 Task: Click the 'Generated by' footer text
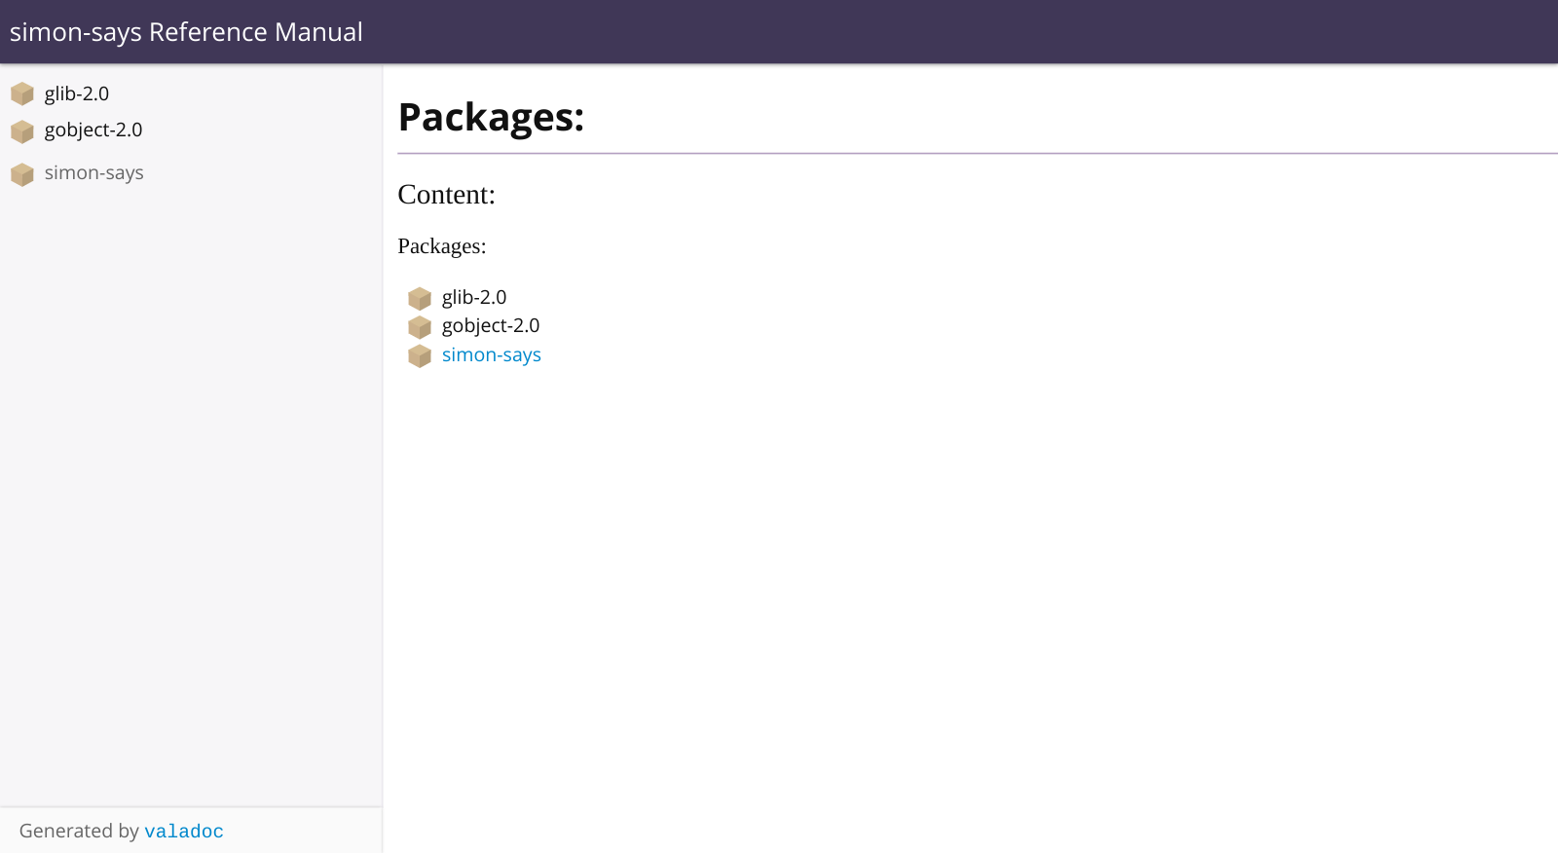[x=79, y=832]
